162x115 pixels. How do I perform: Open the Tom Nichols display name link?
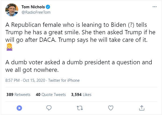click(x=33, y=7)
